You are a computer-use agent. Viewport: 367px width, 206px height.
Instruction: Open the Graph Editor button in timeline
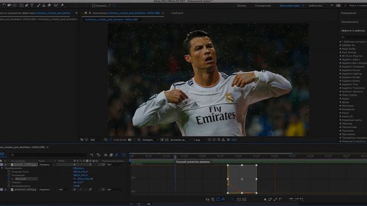(x=124, y=154)
